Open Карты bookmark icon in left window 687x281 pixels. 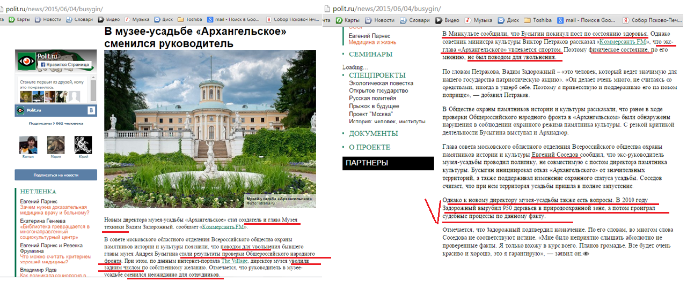[11, 20]
